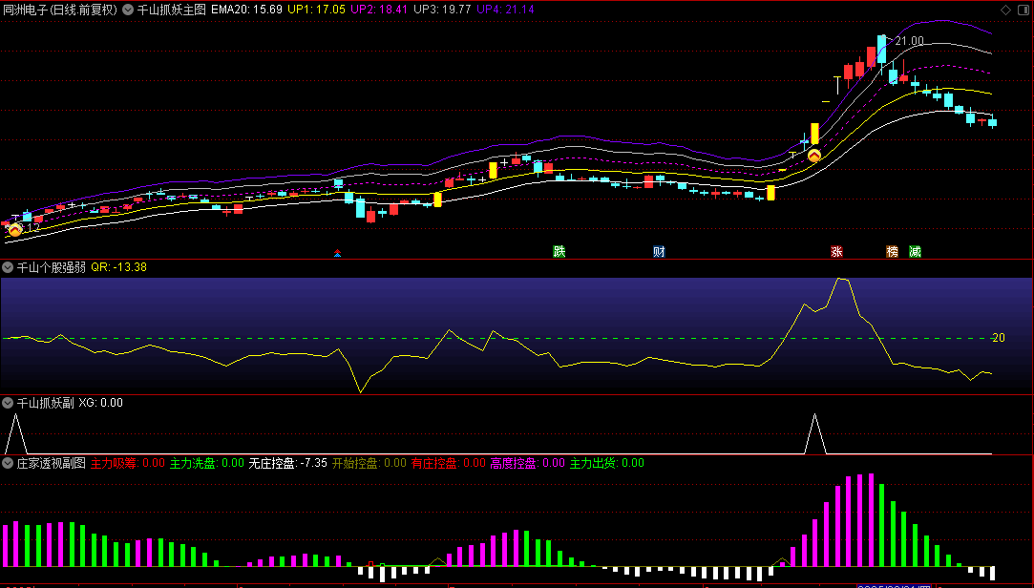
Task: Click the UP3: 19.77 value
Action: coord(442,10)
